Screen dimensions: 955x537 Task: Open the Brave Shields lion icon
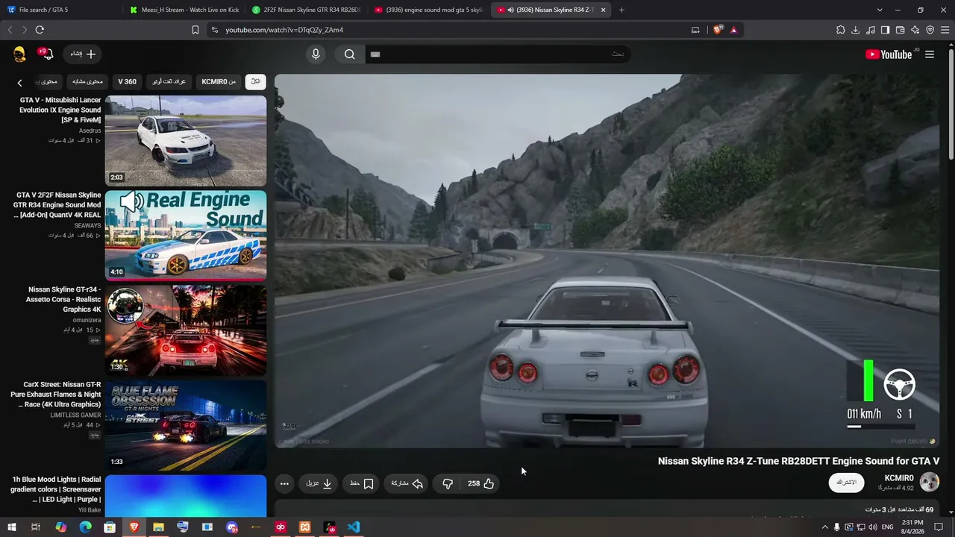(x=718, y=30)
